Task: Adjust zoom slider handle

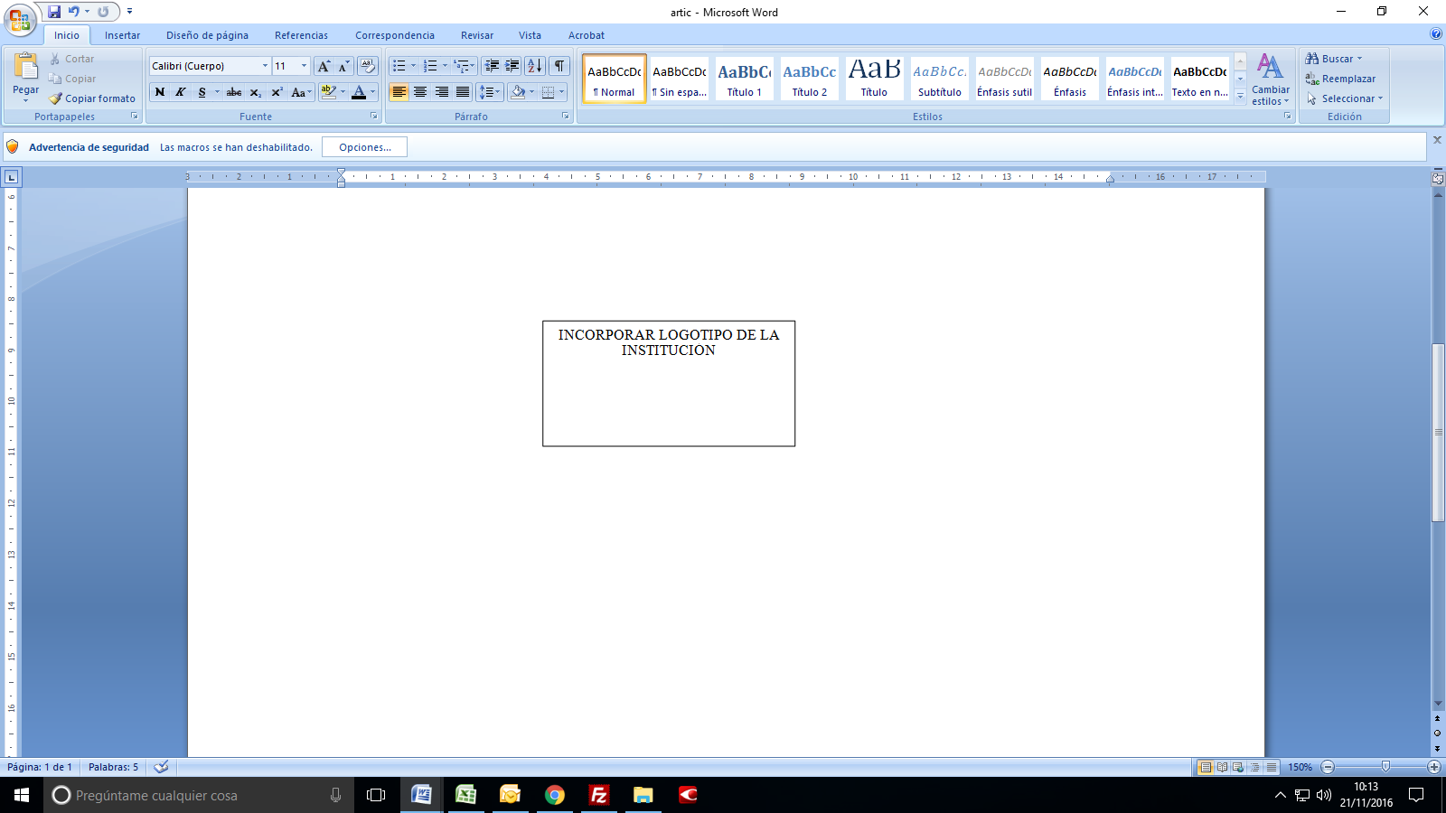Action: (x=1385, y=767)
